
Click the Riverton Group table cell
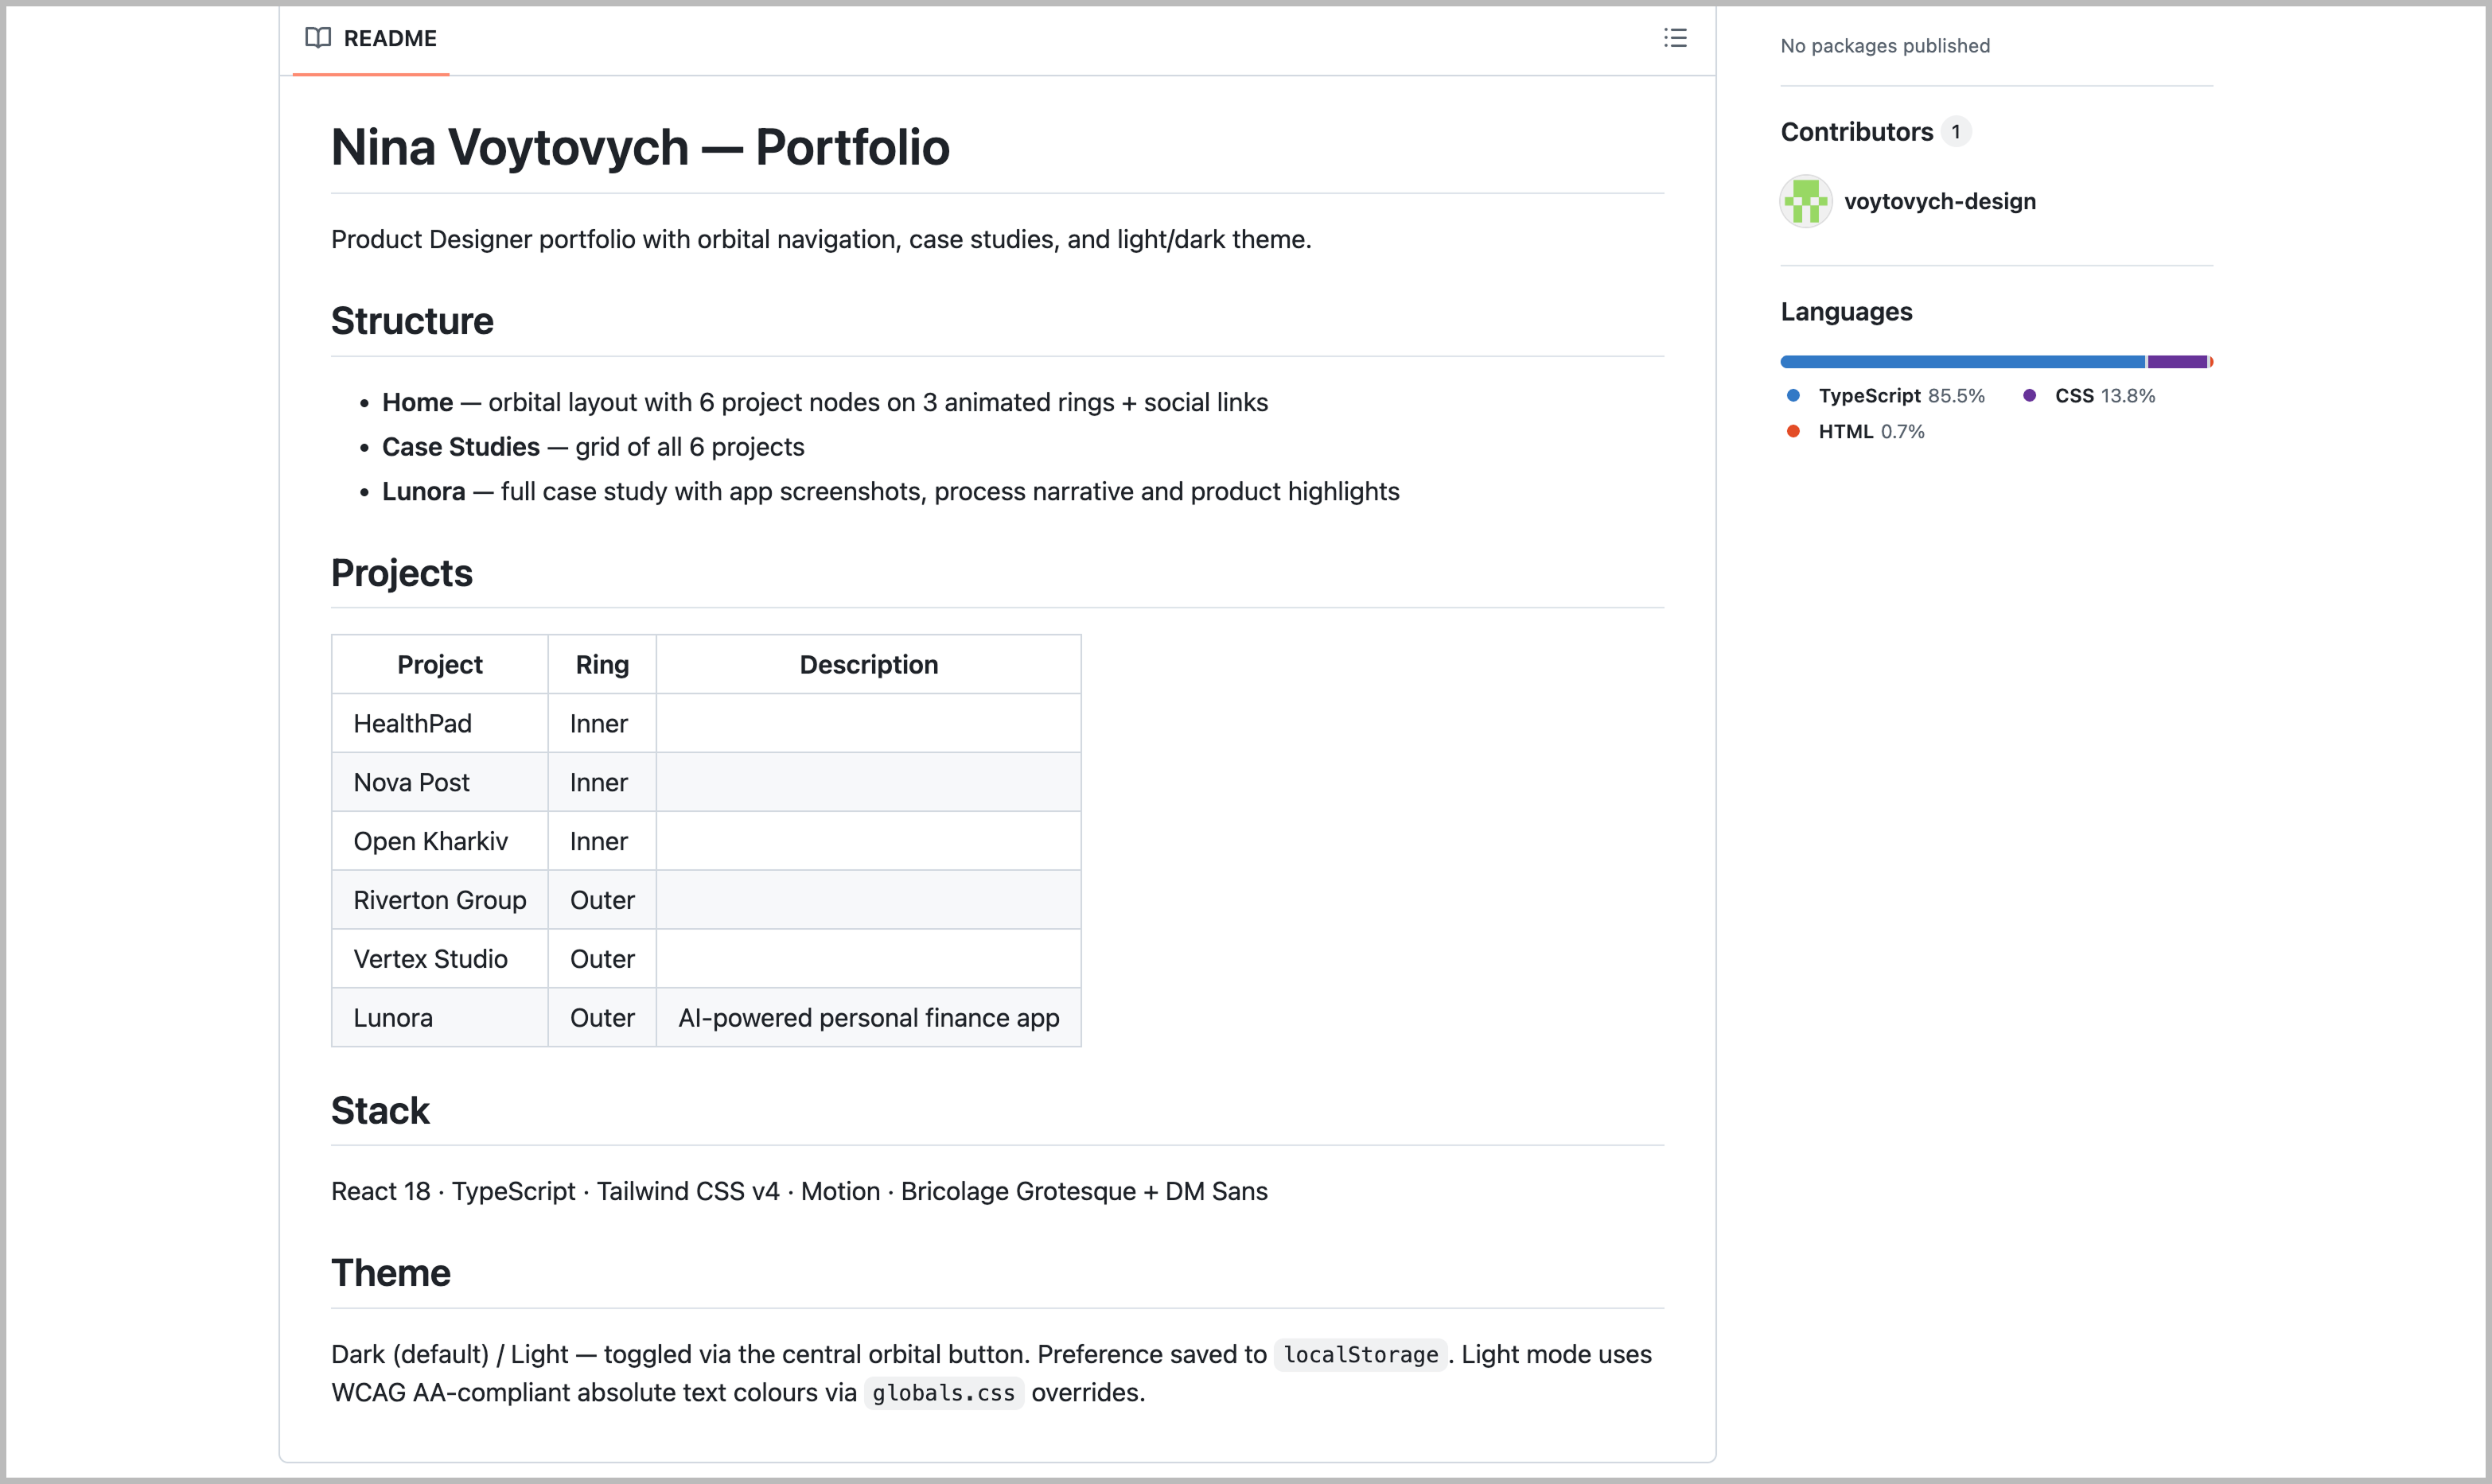pos(439,901)
